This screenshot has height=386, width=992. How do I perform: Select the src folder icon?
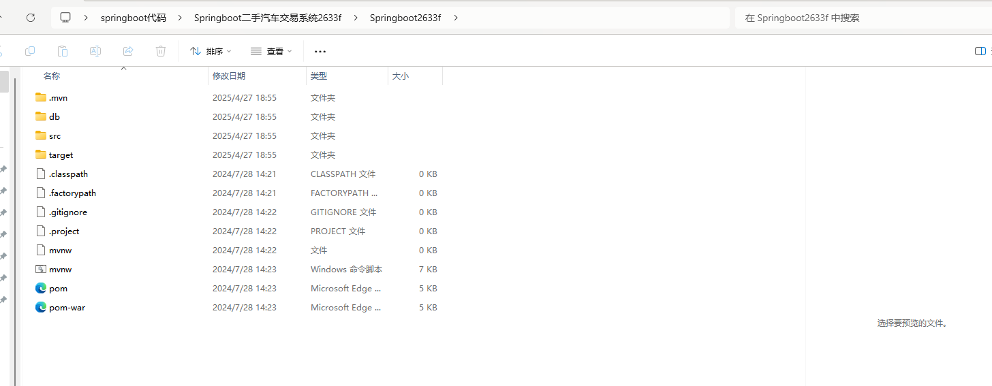(x=41, y=135)
